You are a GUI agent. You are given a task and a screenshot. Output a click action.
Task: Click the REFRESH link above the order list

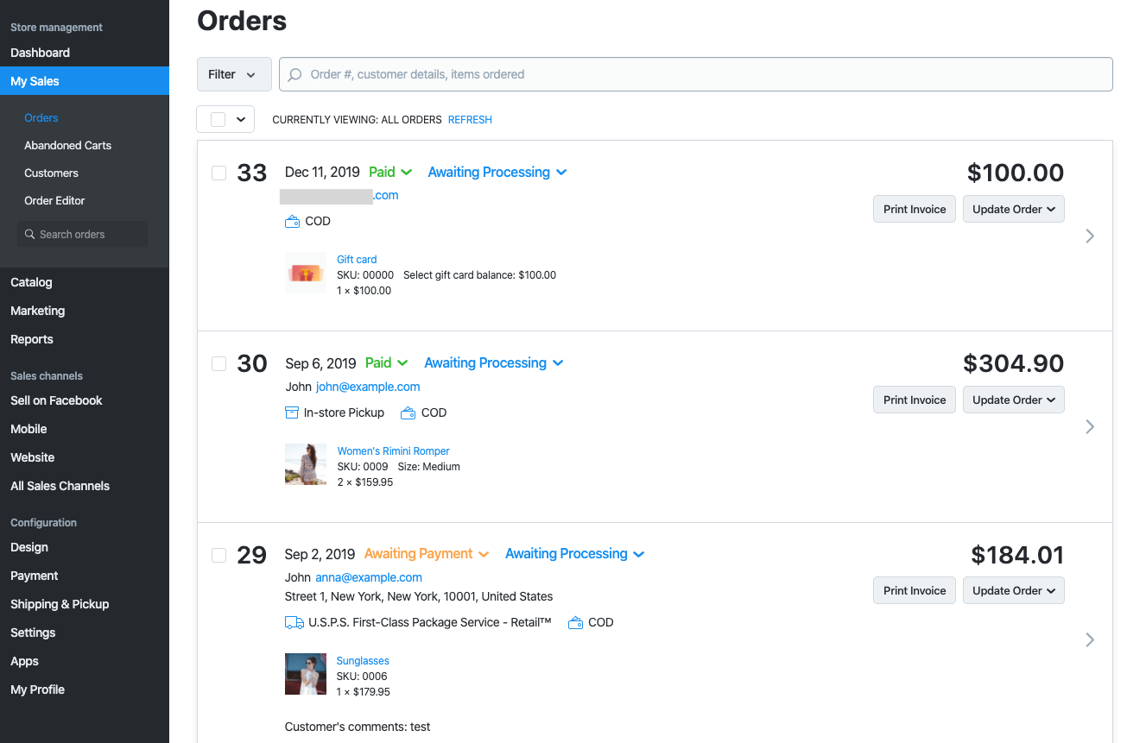pyautogui.click(x=470, y=119)
